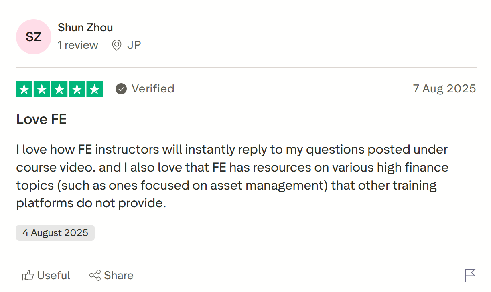
Task: Click the first green rating star
Action: point(24,89)
